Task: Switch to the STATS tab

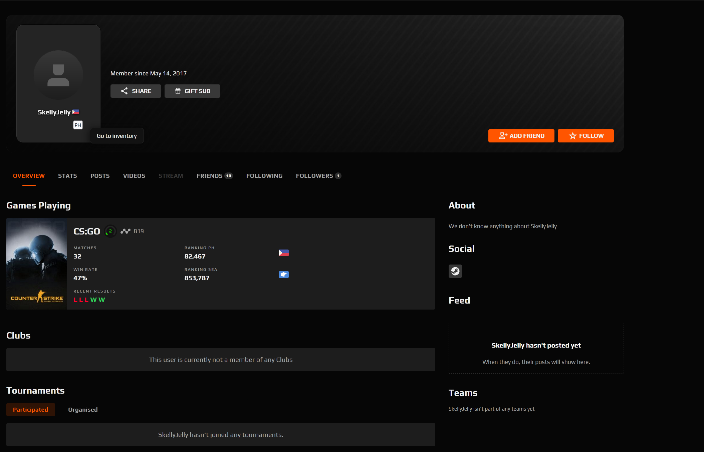Action: [x=67, y=176]
